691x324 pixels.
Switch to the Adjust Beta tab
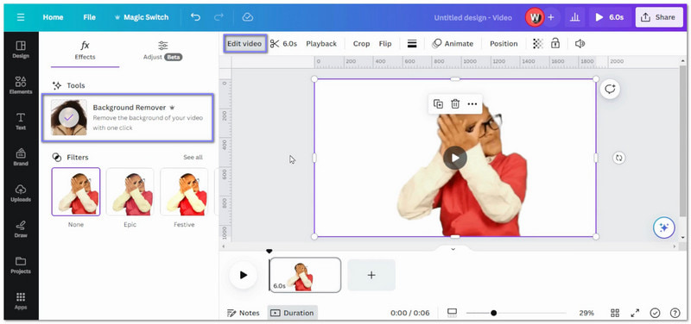[162, 51]
